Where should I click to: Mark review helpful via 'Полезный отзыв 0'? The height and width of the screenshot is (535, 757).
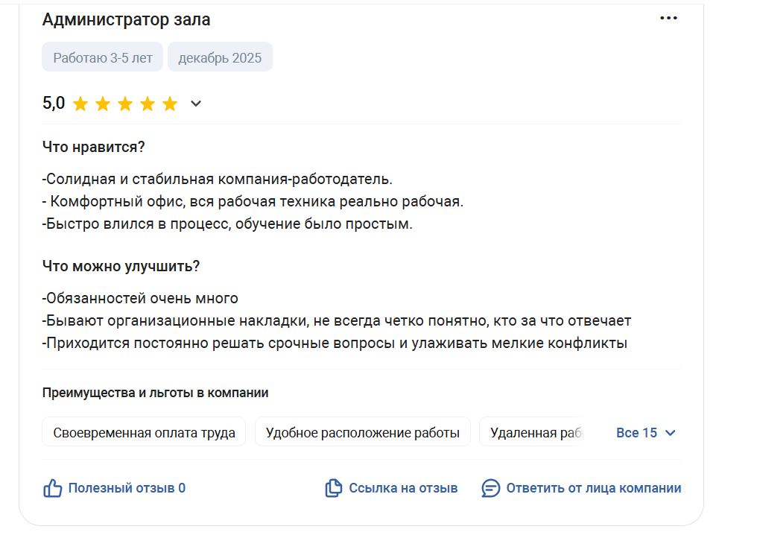click(x=127, y=489)
